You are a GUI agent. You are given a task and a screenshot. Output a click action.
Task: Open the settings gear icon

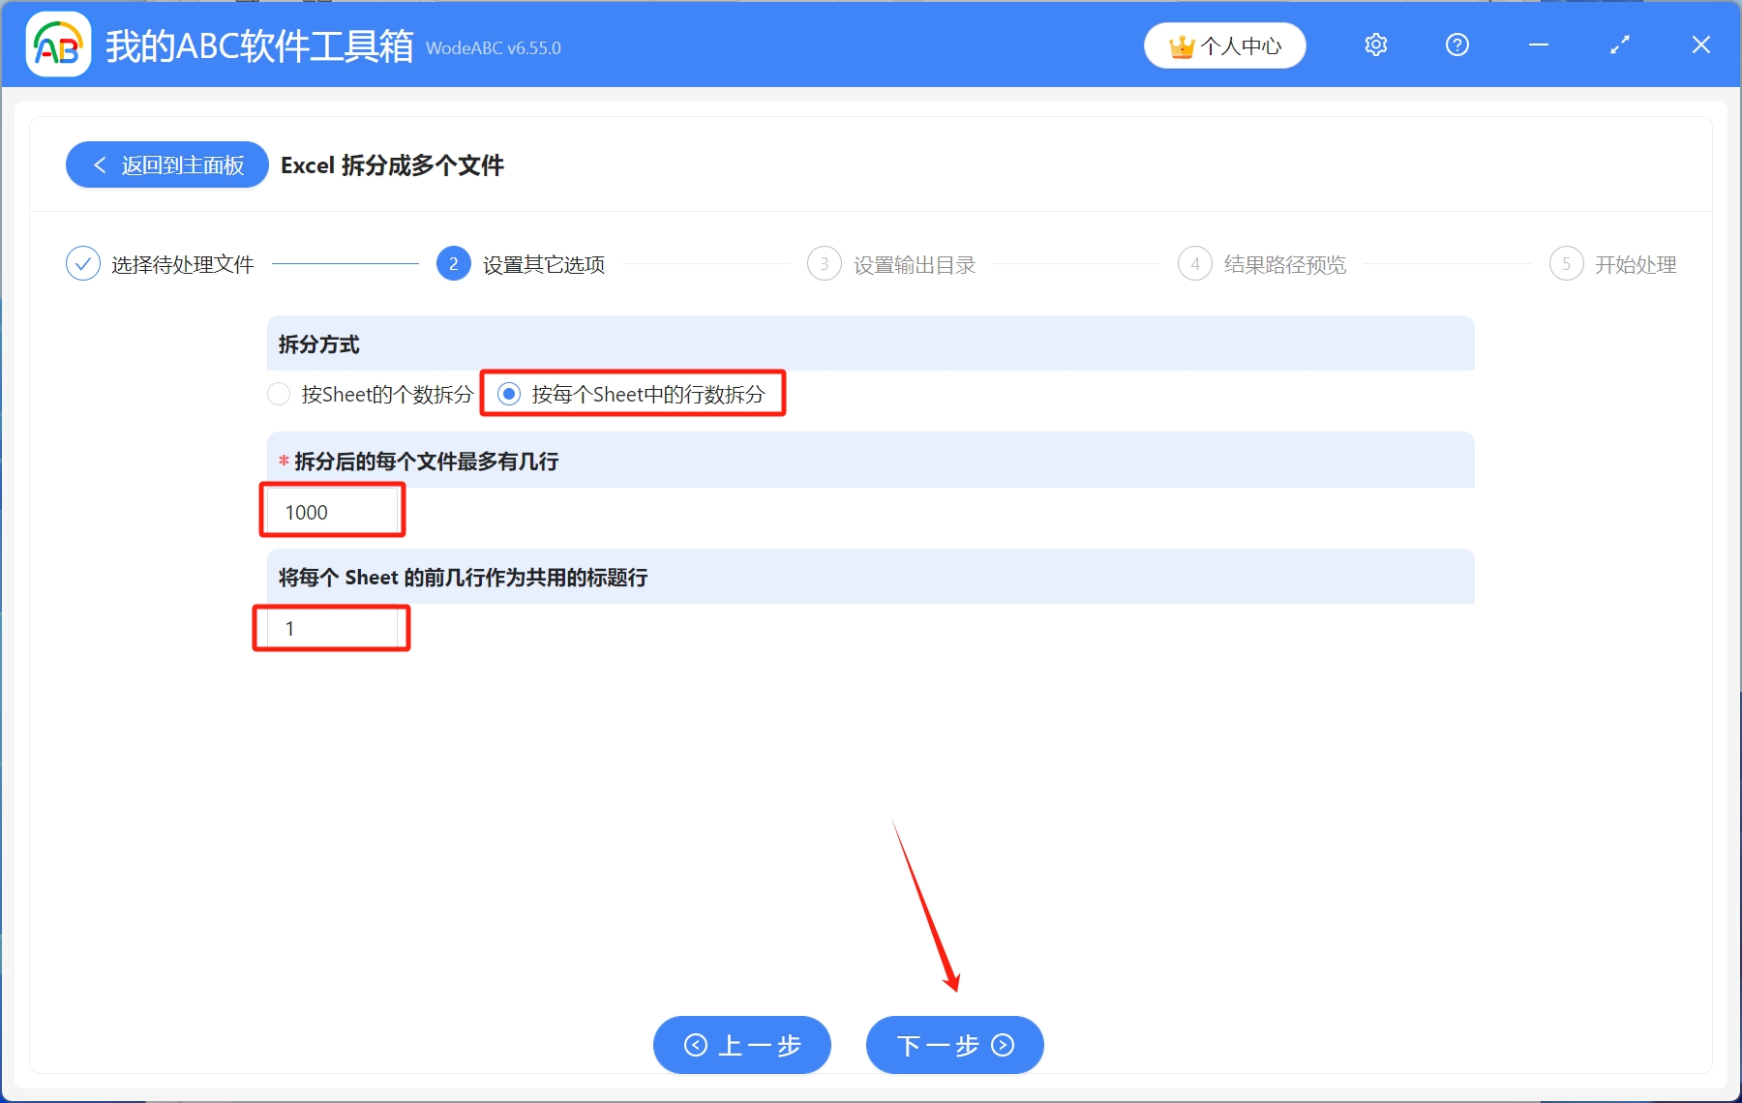coord(1375,45)
